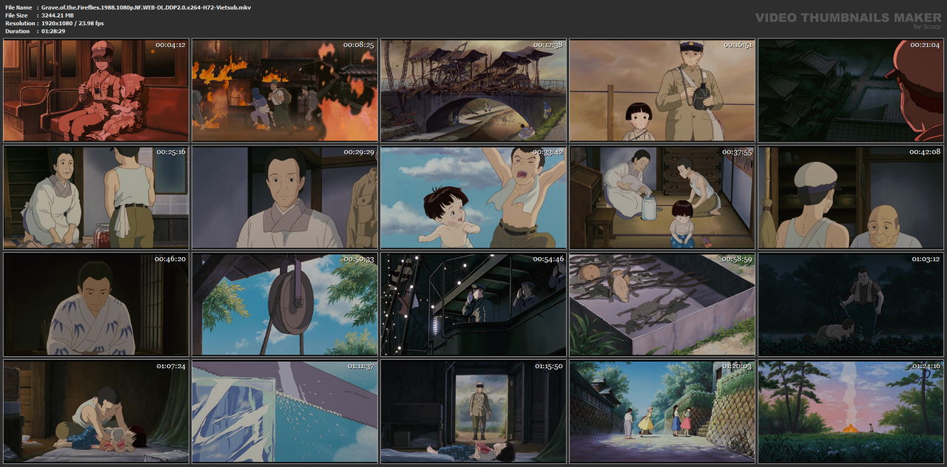Open the dark rooftop thumbnail at 00:21:04
947x467 pixels.
click(x=851, y=90)
